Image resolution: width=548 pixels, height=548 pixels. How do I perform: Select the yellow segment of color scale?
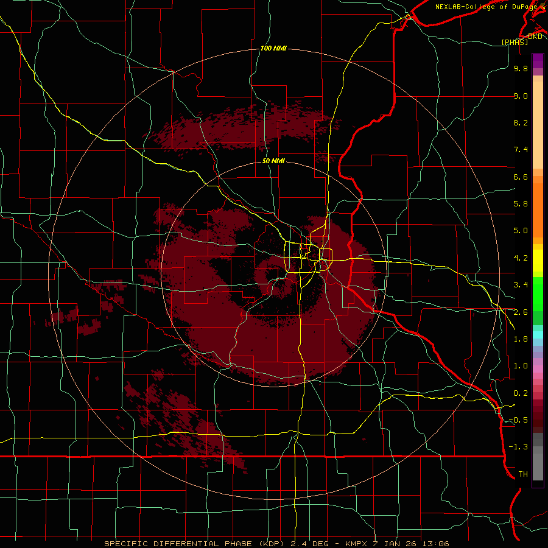point(538,261)
